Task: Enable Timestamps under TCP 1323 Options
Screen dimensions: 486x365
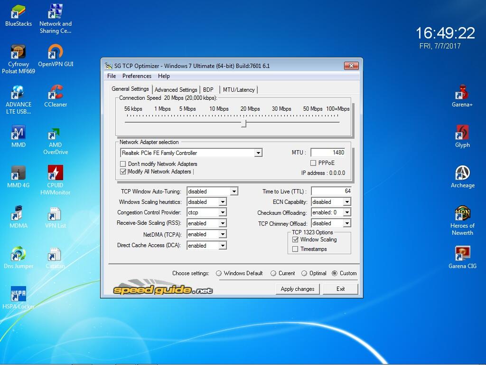Action: coord(295,249)
